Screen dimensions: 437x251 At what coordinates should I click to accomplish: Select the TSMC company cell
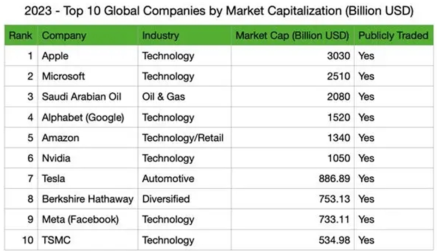(x=56, y=240)
